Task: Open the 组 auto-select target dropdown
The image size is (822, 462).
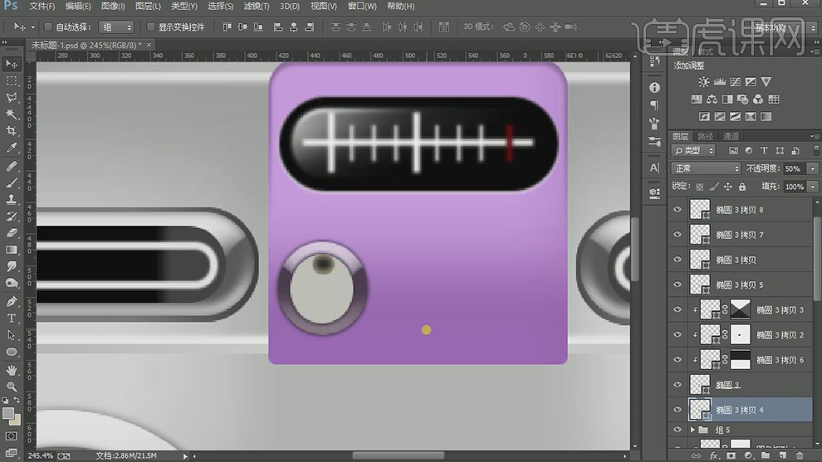Action: 116,27
